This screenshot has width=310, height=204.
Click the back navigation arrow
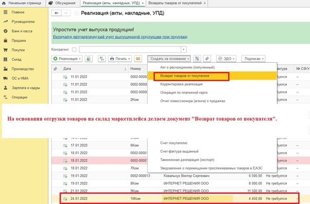click(x=56, y=13)
